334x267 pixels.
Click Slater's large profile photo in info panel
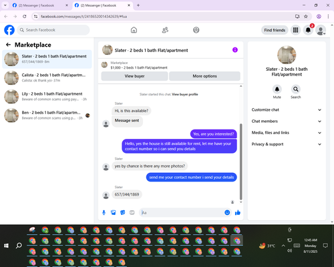tap(287, 55)
